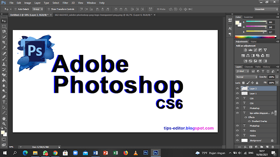The height and width of the screenshot is (157, 280).
Task: Switch to the History tab
Action: point(266,67)
